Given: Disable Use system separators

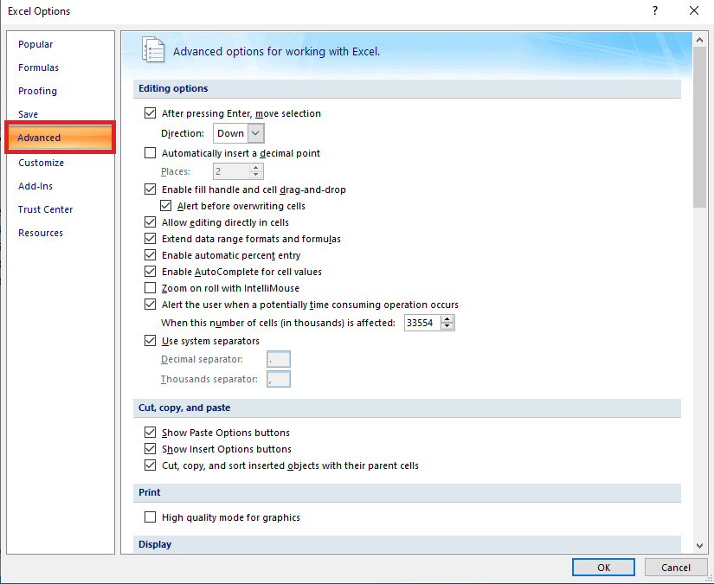Looking at the screenshot, I should pyautogui.click(x=150, y=340).
